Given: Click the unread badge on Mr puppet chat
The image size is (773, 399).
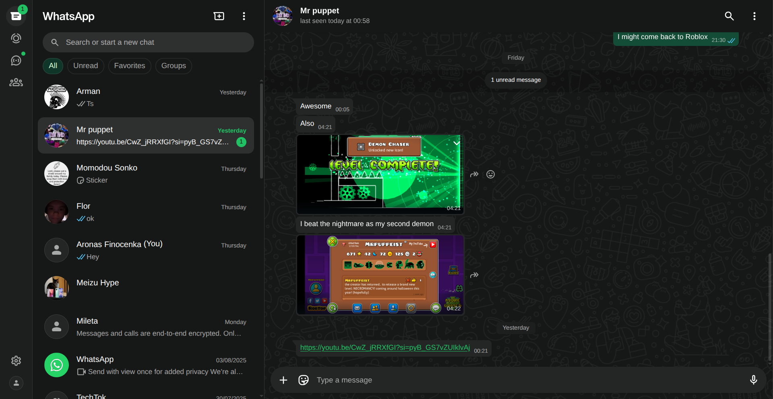Looking at the screenshot, I should [x=241, y=142].
